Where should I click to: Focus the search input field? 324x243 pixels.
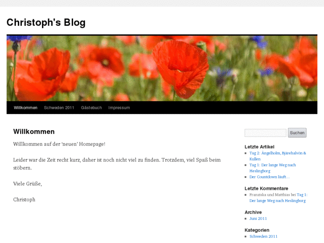[x=265, y=133]
